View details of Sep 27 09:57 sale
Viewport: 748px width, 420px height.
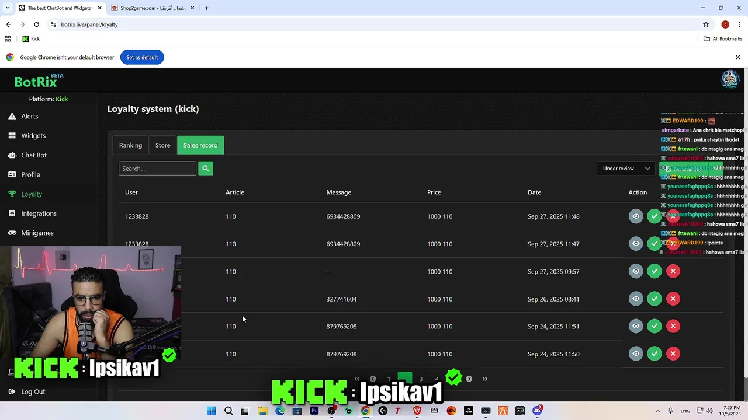(x=636, y=271)
